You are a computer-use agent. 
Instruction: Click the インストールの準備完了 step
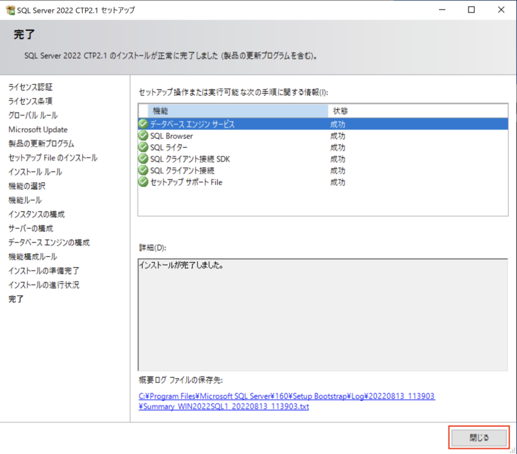(44, 271)
